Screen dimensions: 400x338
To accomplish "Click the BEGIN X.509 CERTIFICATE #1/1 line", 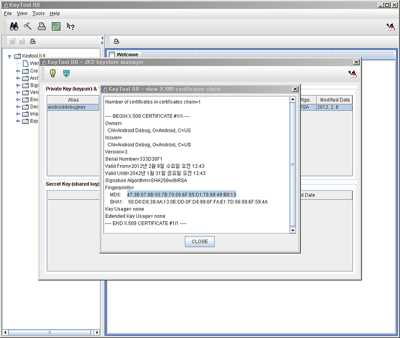I will pos(147,116).
